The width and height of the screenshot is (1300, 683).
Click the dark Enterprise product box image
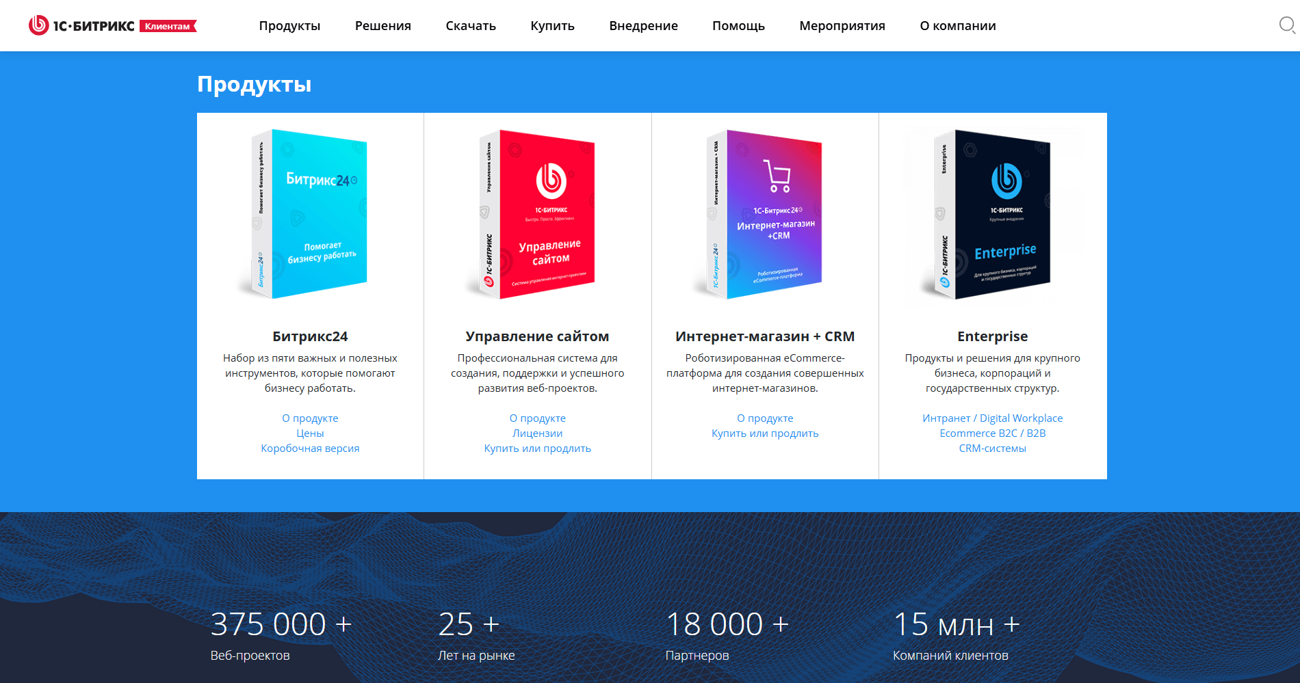[x=992, y=214]
